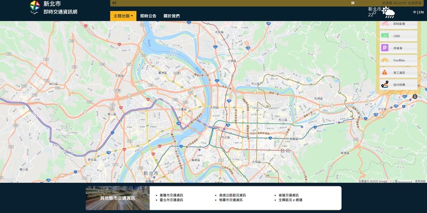Open 省道交通資訊 link

[x=288, y=195]
